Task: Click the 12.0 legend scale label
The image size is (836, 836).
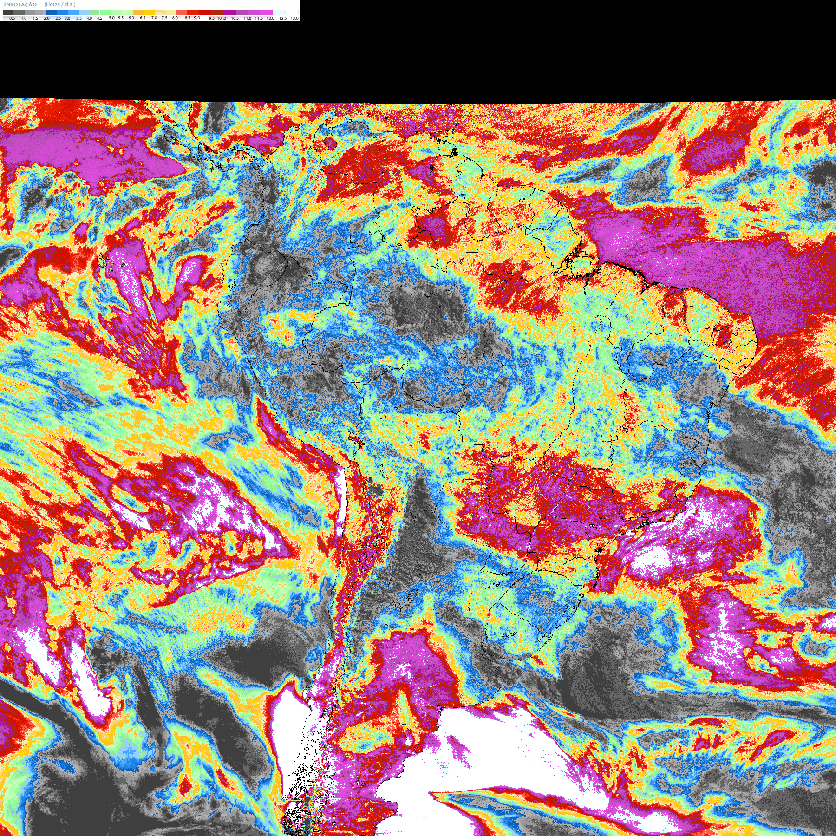Action: pos(270,18)
